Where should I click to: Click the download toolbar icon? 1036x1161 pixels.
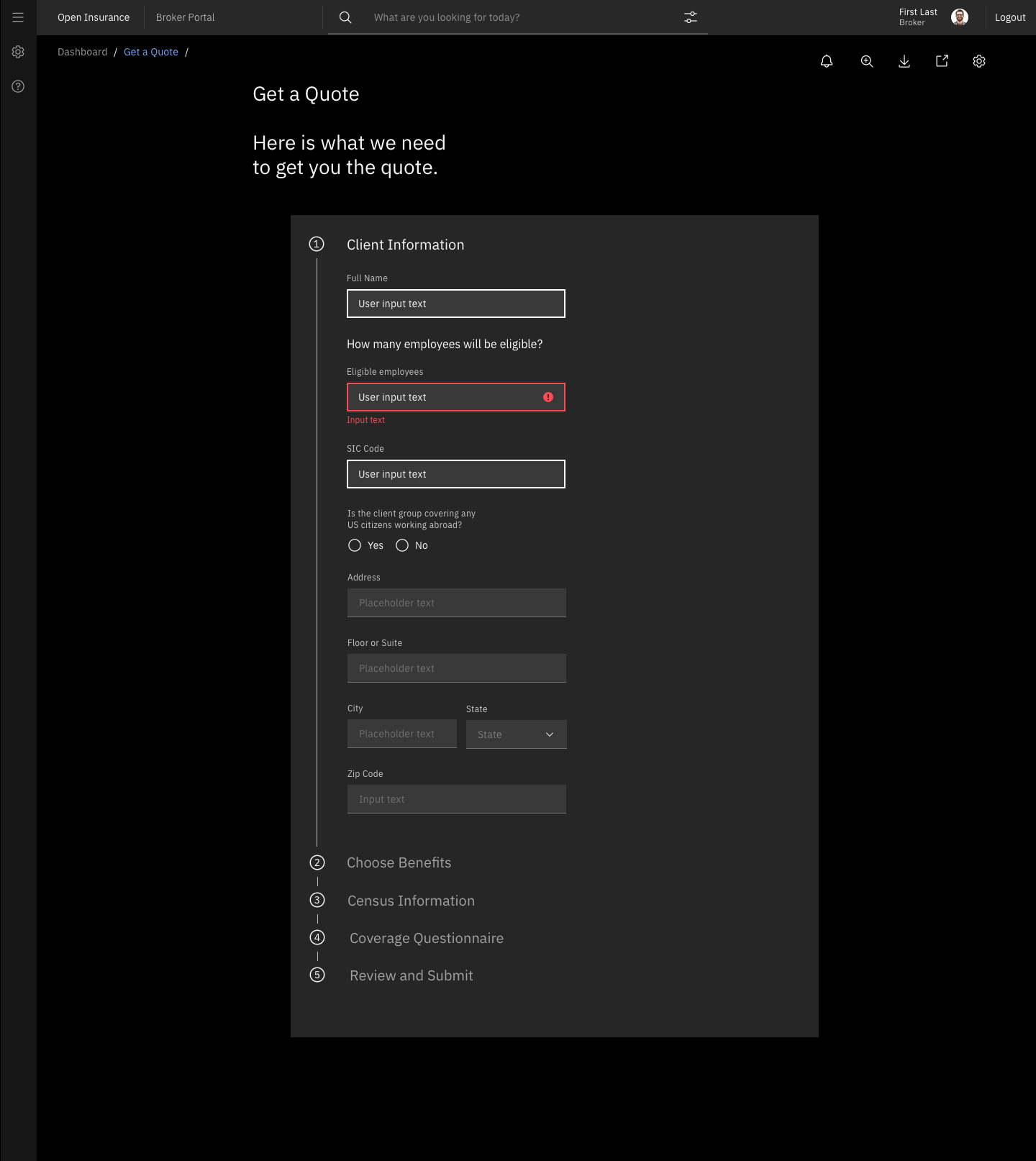[x=904, y=61]
